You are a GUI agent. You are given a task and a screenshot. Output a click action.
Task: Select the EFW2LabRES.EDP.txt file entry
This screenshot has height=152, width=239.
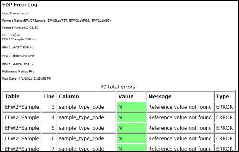[x=18, y=56]
